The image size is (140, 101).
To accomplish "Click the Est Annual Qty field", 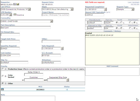I will [10, 34].
